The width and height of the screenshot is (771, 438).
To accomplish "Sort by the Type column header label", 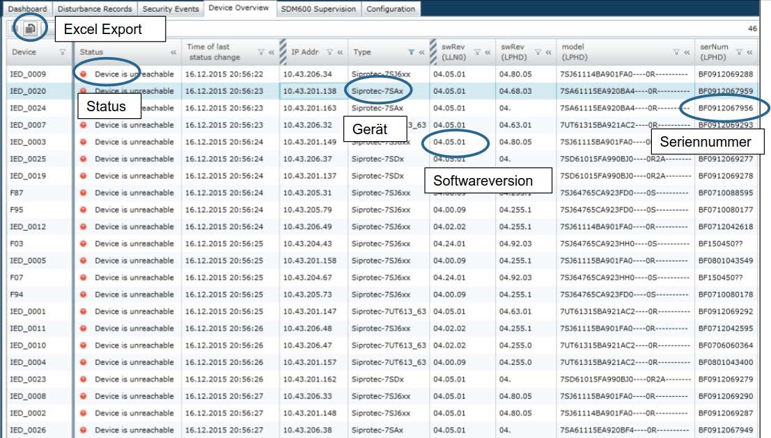I will pyautogui.click(x=362, y=52).
